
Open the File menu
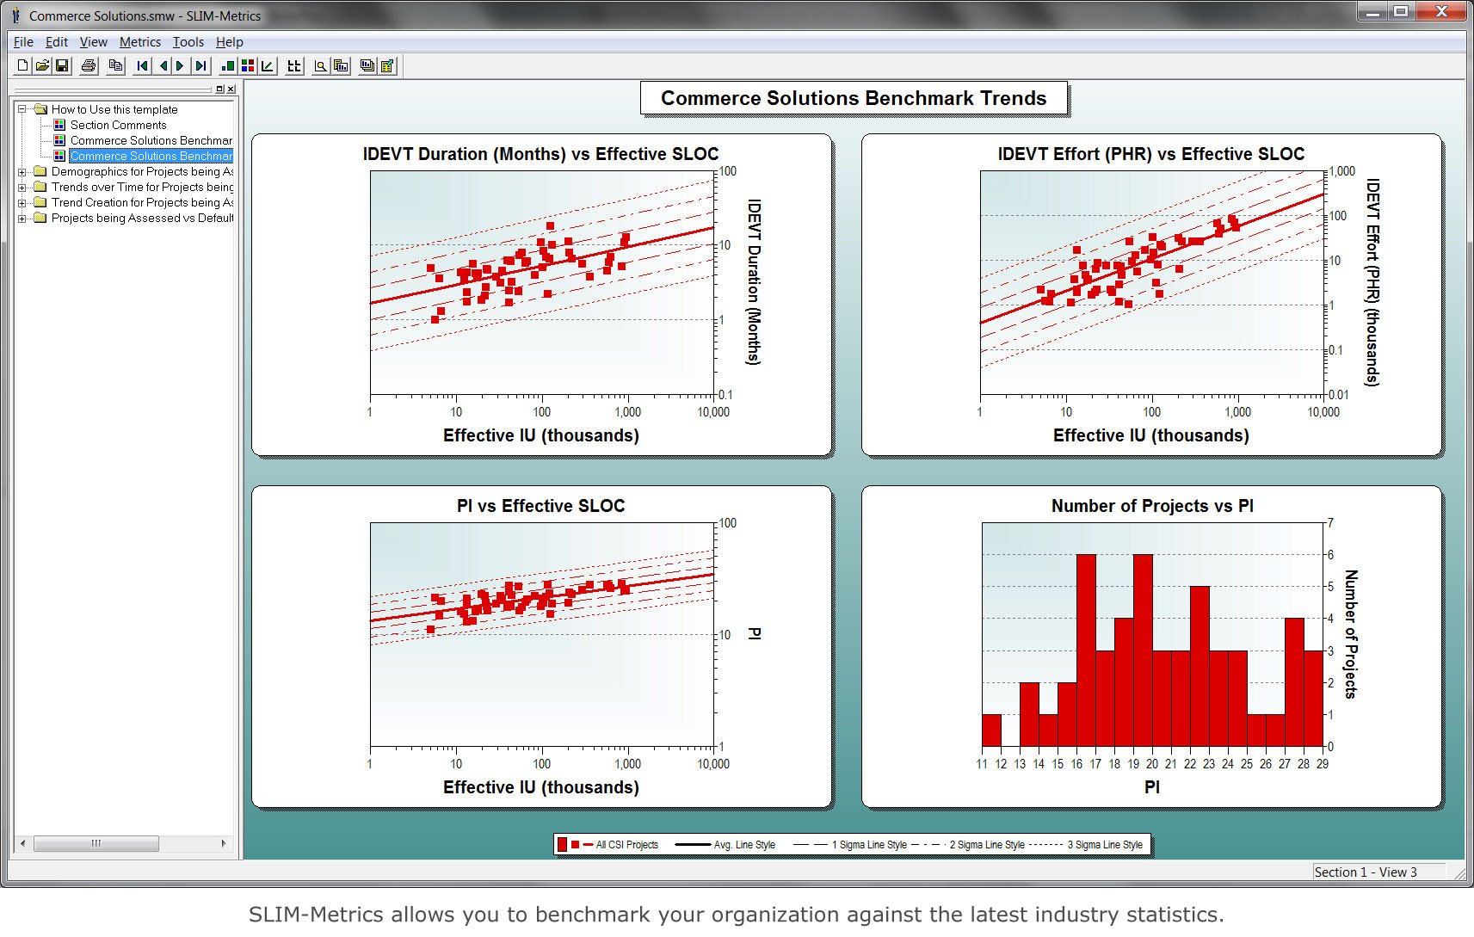pyautogui.click(x=23, y=41)
